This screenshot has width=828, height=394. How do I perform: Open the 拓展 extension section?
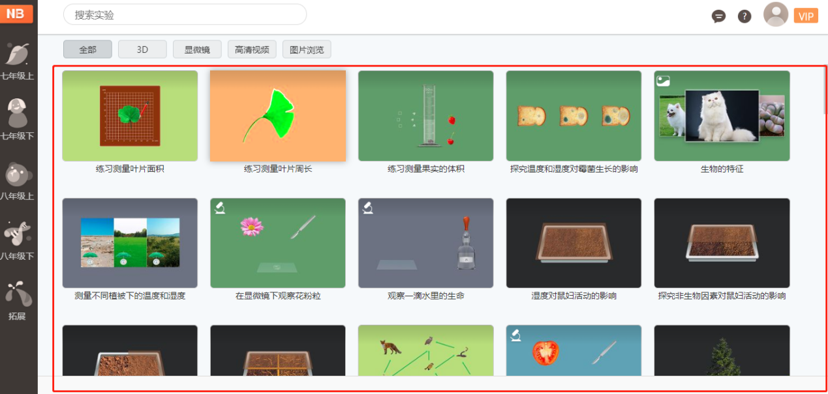[18, 300]
